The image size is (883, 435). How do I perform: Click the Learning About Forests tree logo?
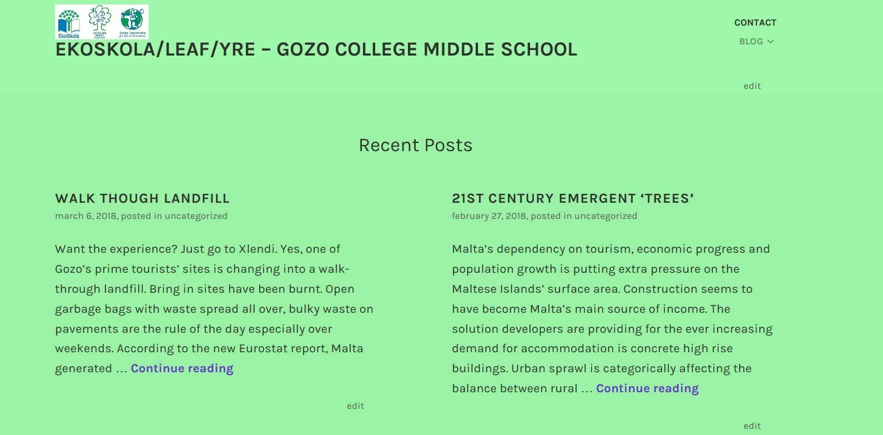pos(100,21)
